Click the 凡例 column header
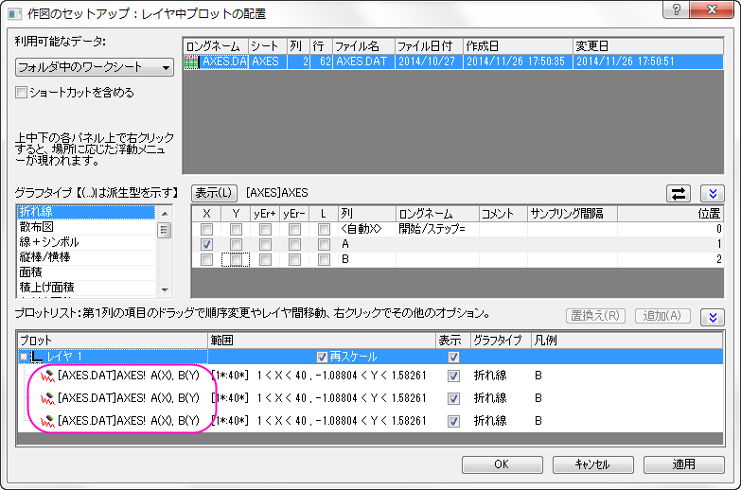 coord(626,341)
